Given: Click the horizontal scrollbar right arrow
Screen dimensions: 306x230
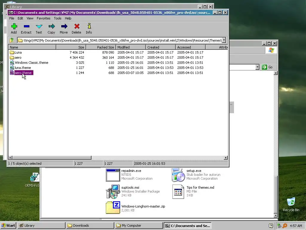Looking at the screenshot, I should point(226,158).
